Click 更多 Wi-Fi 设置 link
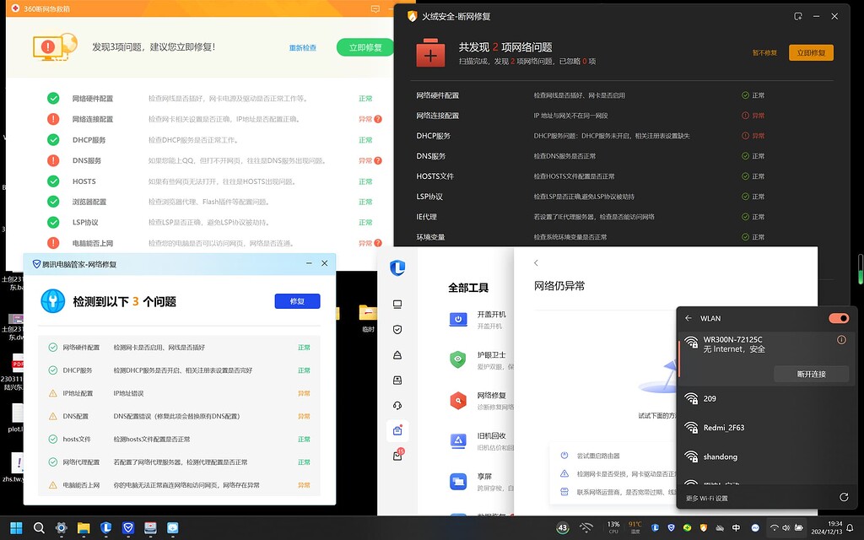 706,498
